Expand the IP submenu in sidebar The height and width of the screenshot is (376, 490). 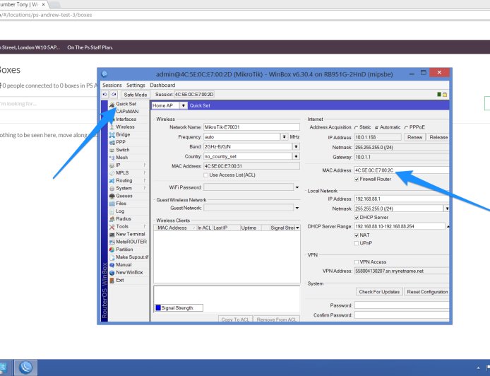coord(145,165)
